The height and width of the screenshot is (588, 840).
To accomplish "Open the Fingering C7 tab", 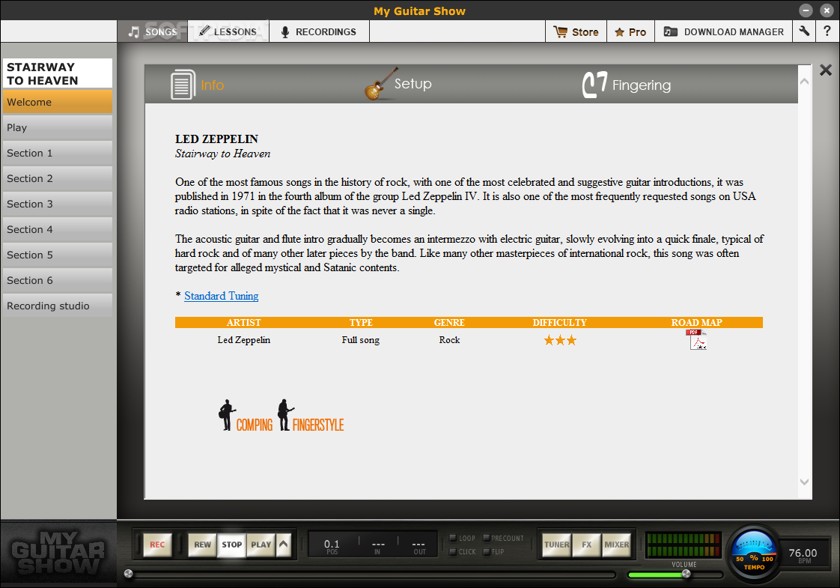I will pos(626,85).
